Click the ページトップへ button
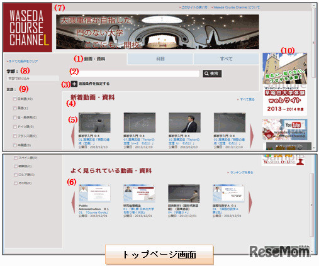 289,146
